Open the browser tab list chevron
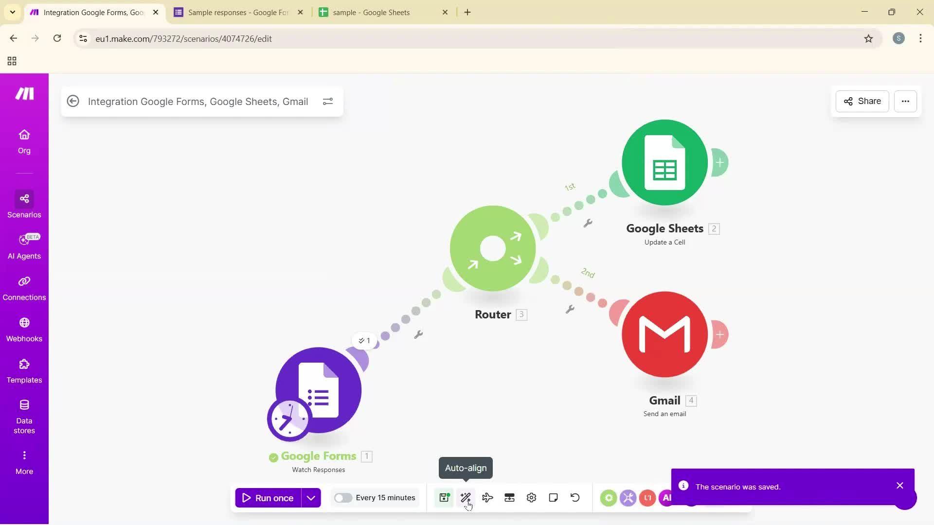 (12, 12)
